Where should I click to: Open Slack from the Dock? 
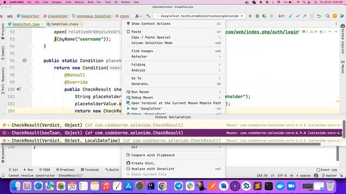point(190,186)
